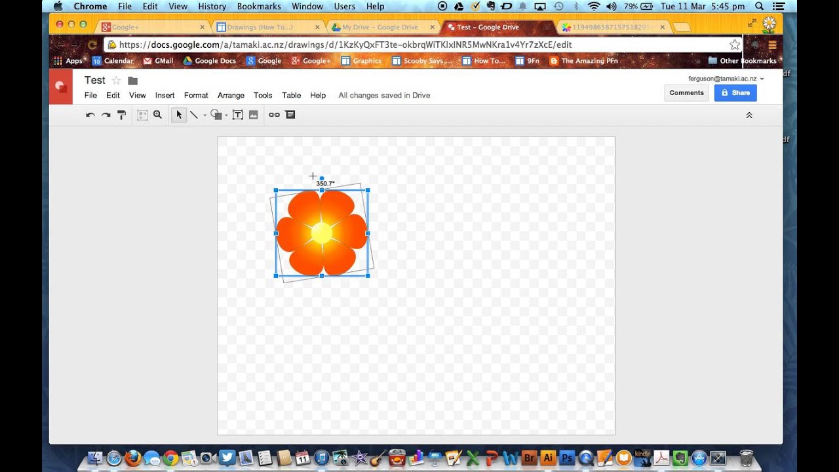839x472 pixels.
Task: Click the Redo arrow in toolbar
Action: (106, 115)
